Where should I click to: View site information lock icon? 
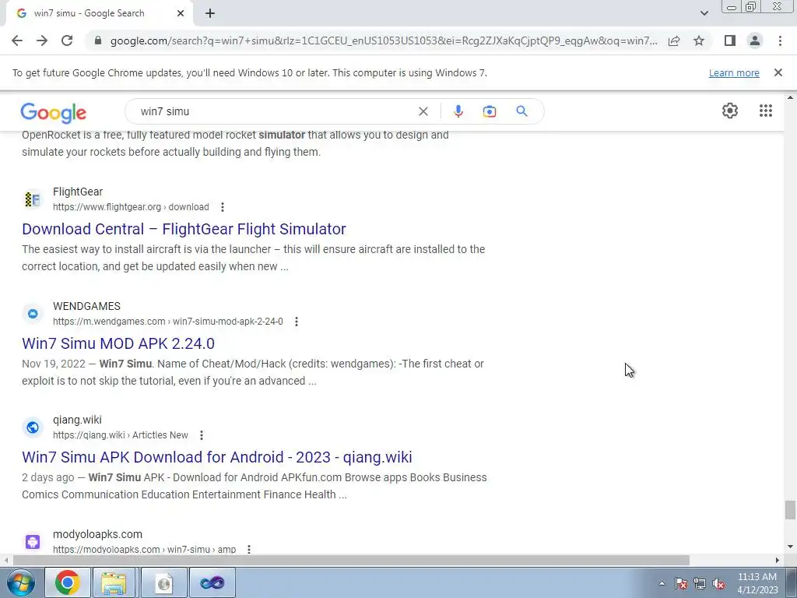pyautogui.click(x=98, y=40)
